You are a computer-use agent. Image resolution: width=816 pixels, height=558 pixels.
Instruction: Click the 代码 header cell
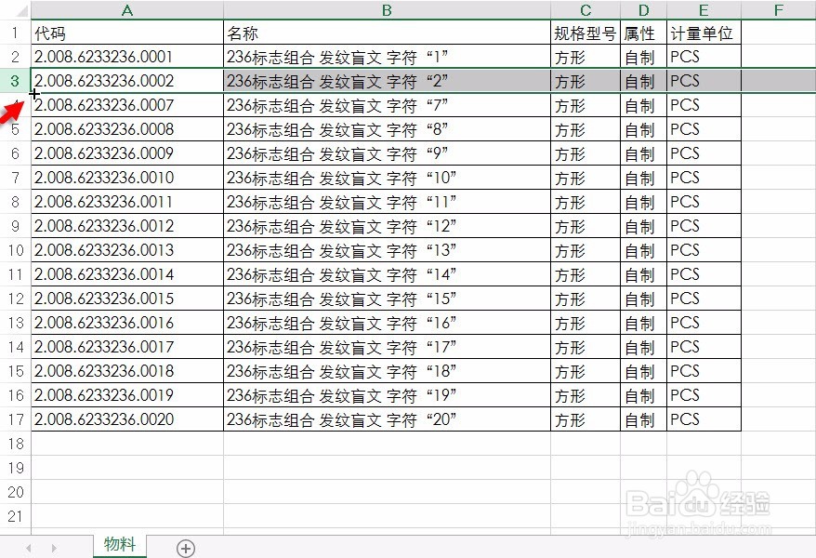(126, 33)
